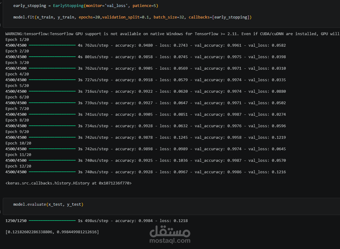Viewport: 340px width, 249px height.
Task: Click the 'Epoch 7/20' output line
Action: [17, 109]
